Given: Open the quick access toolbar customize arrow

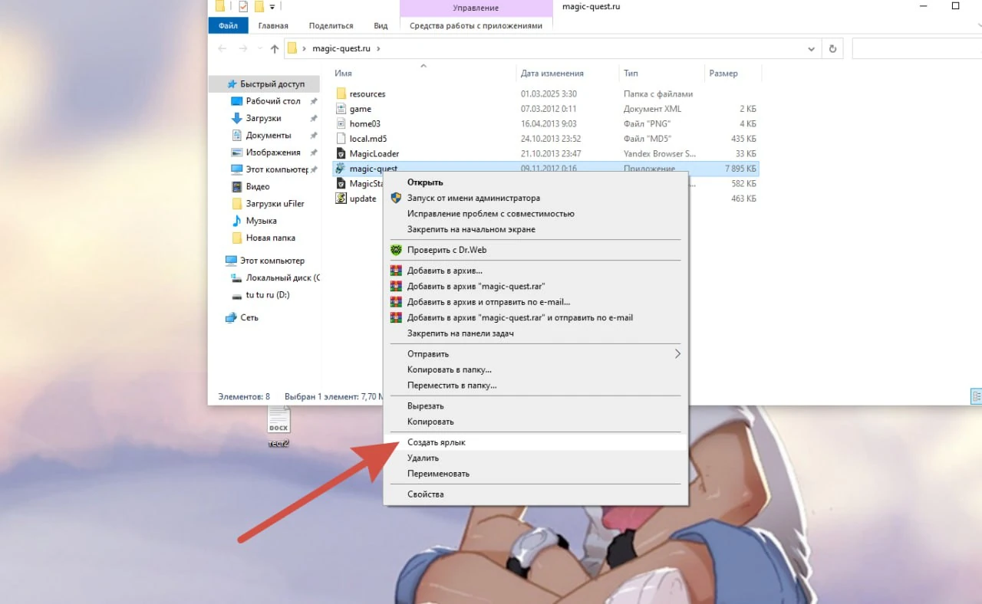Looking at the screenshot, I should coord(272,8).
